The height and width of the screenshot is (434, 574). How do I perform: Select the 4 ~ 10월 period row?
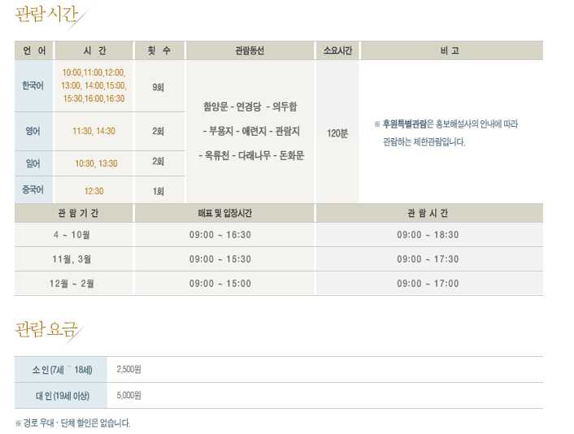(74, 235)
